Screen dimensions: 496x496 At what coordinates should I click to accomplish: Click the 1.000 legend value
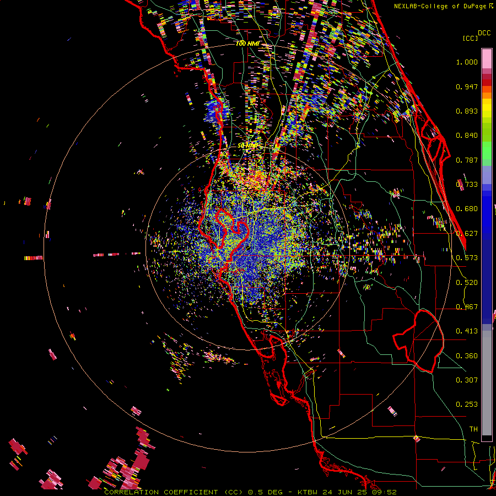[x=467, y=62]
